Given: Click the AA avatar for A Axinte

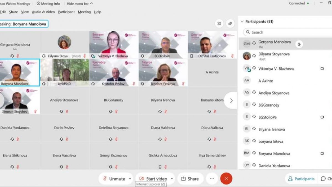Looking at the screenshot, I should (x=247, y=80).
